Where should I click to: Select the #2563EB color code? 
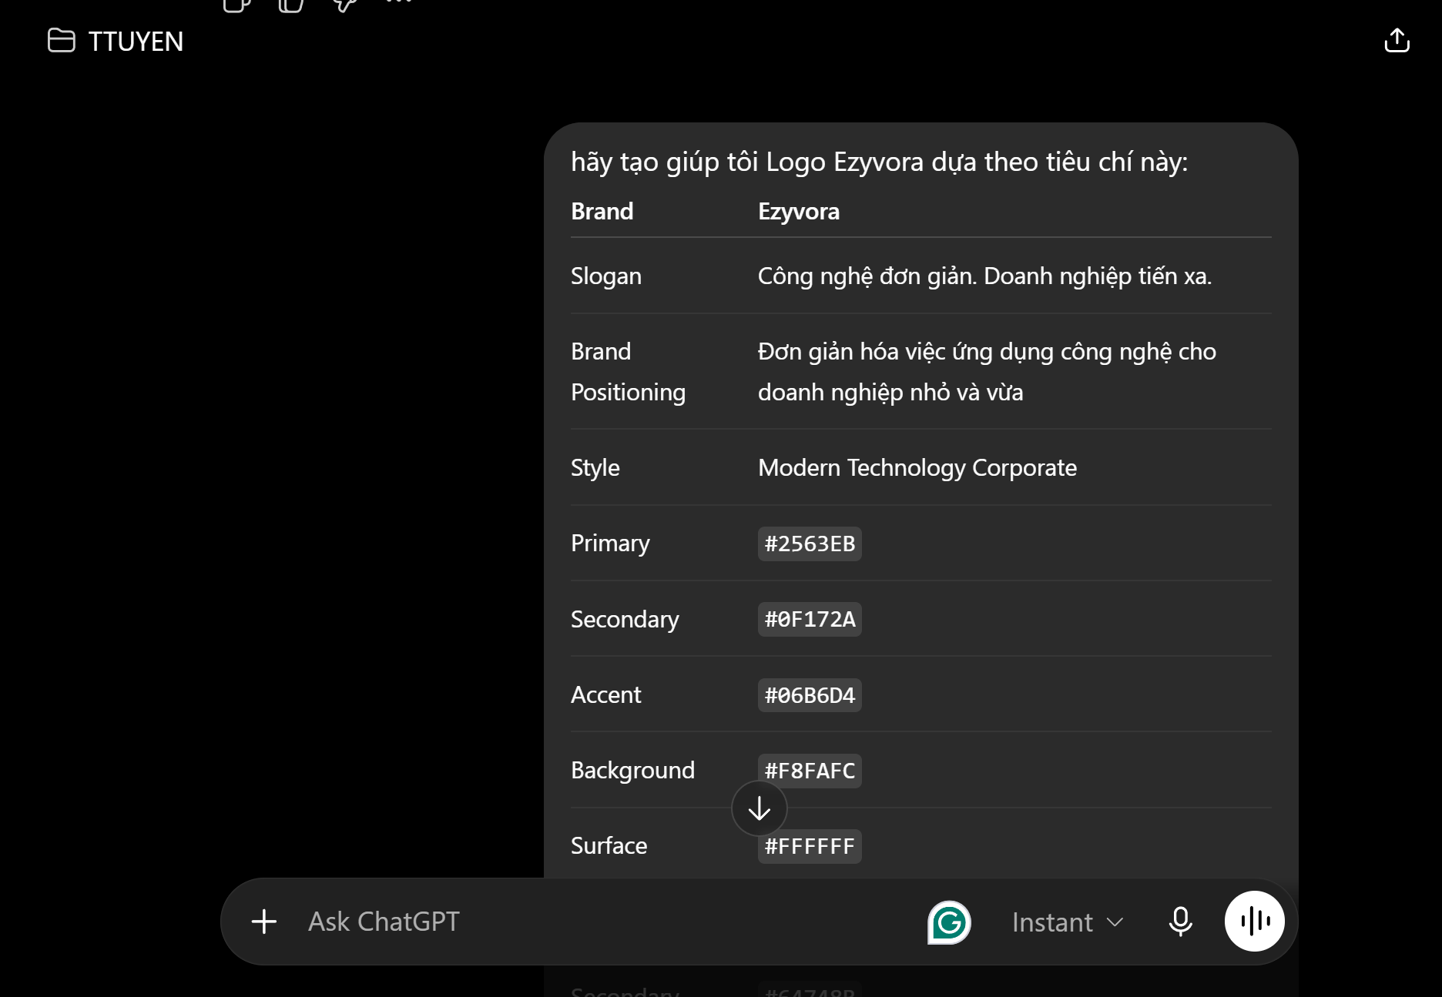click(810, 544)
